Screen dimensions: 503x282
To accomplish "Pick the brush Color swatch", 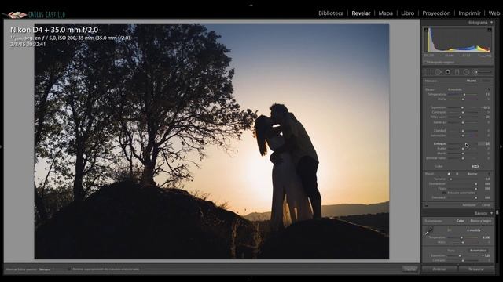I will pos(475,167).
